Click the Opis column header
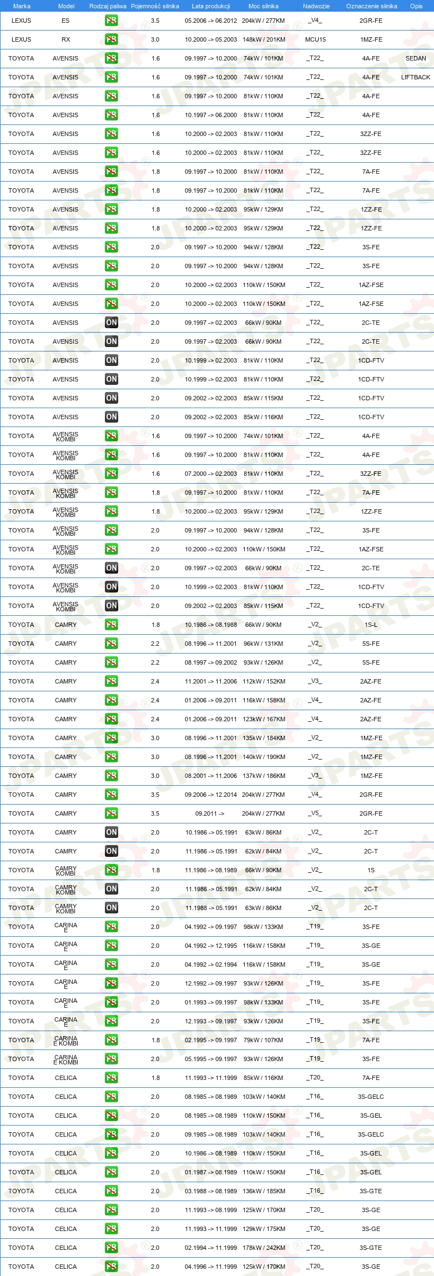The image size is (434, 1276). point(416,6)
